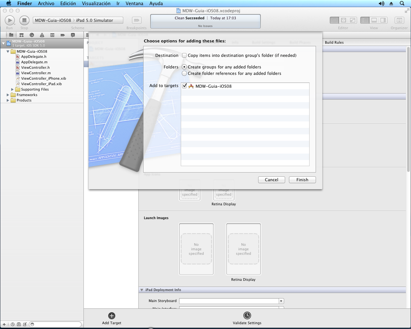Open the related items grid menu icon

87,35
